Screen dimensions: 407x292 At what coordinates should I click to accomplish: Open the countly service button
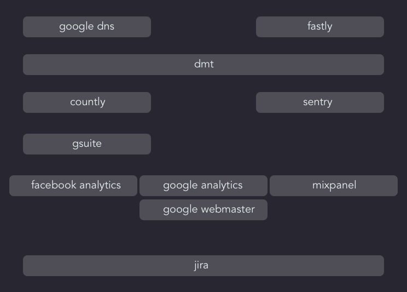click(87, 102)
